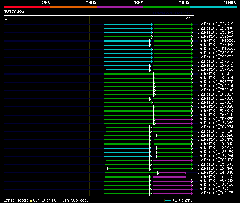
Task: Open subject UniRef100_Q9C643
Action: (215, 144)
